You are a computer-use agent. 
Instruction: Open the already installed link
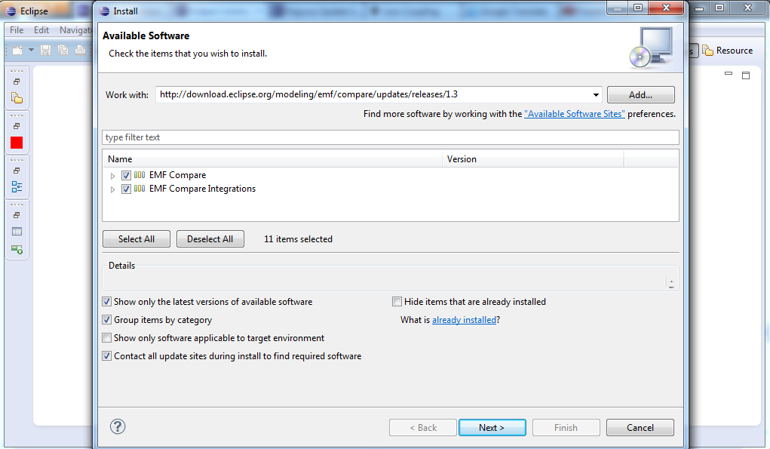(x=464, y=320)
